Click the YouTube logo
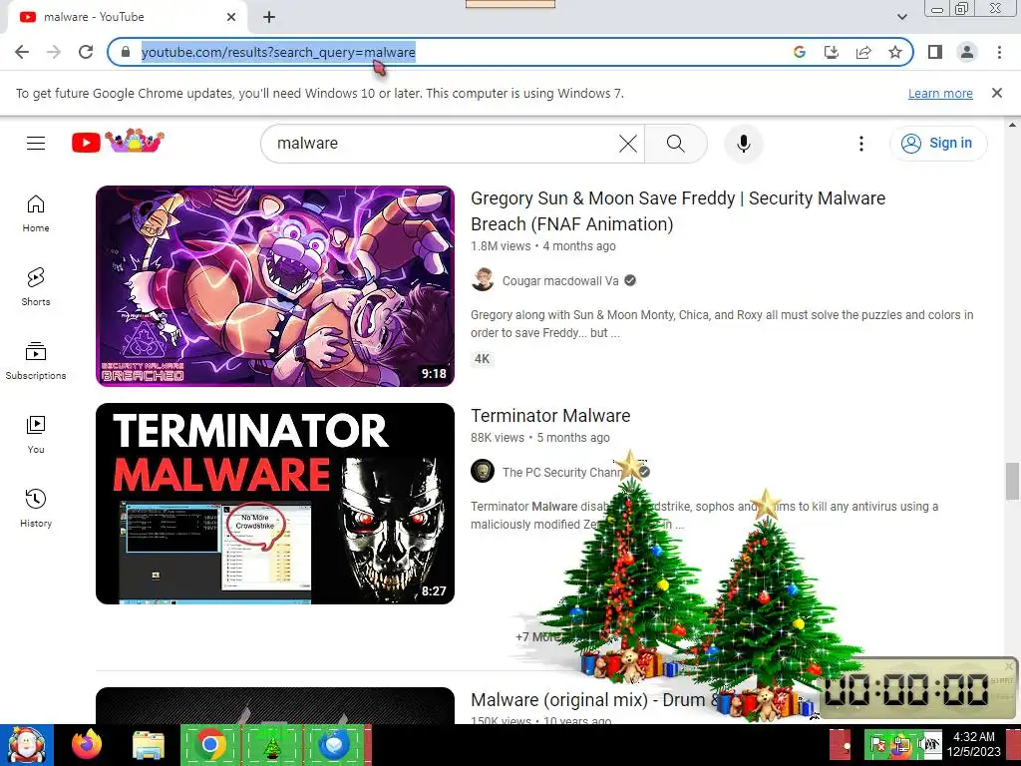 (118, 142)
